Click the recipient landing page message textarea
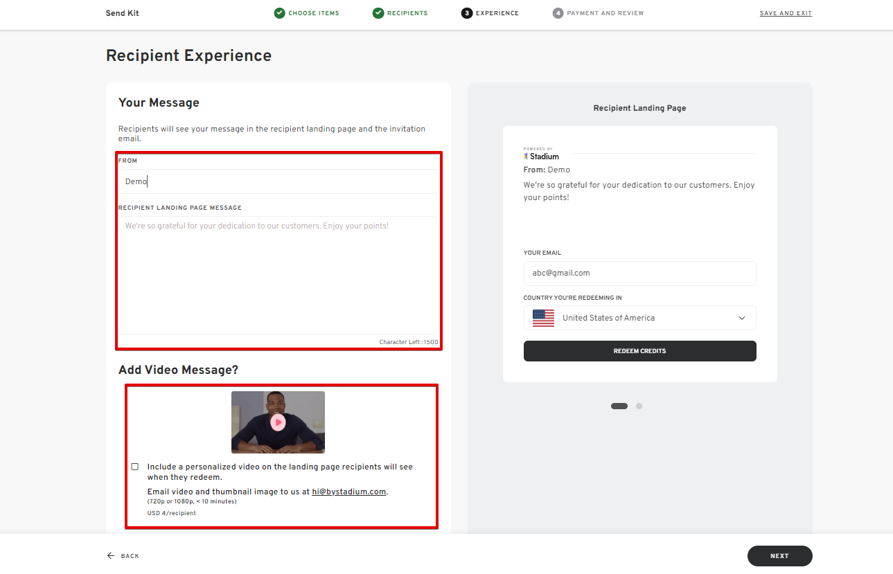893x574 pixels. pos(277,277)
